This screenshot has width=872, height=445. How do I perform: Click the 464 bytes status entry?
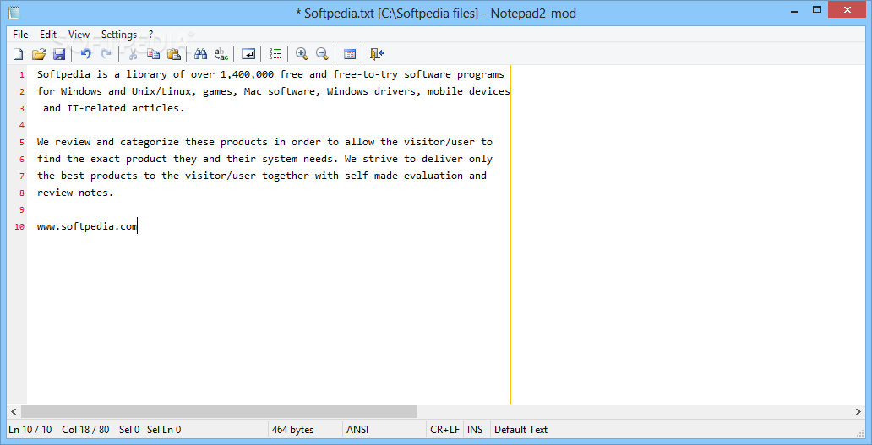(292, 430)
